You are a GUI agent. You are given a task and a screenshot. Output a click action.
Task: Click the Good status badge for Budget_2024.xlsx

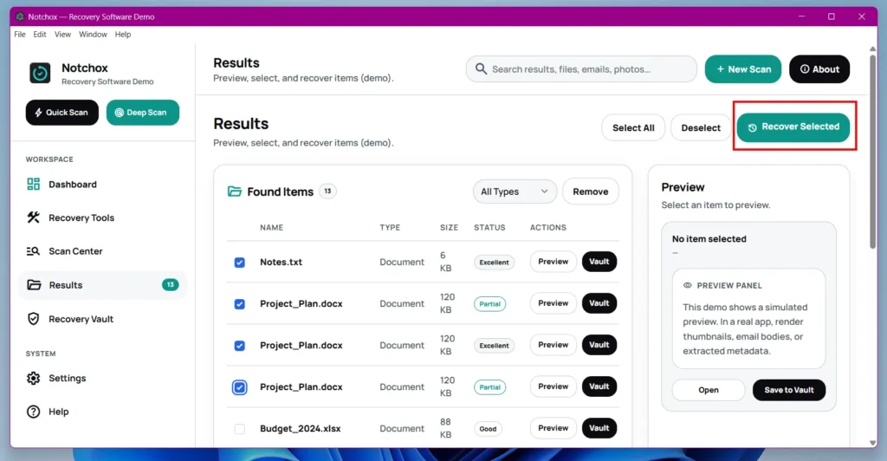(x=488, y=429)
